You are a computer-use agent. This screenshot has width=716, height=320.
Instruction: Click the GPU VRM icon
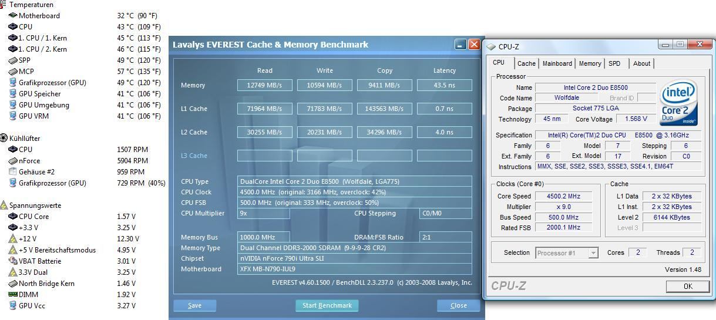[x=13, y=116]
